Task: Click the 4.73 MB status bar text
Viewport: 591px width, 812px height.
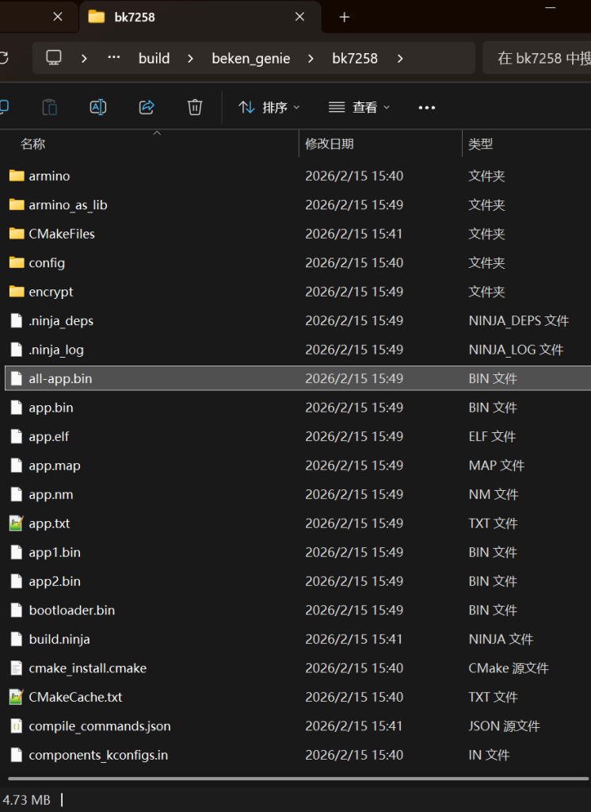Action: (x=26, y=800)
